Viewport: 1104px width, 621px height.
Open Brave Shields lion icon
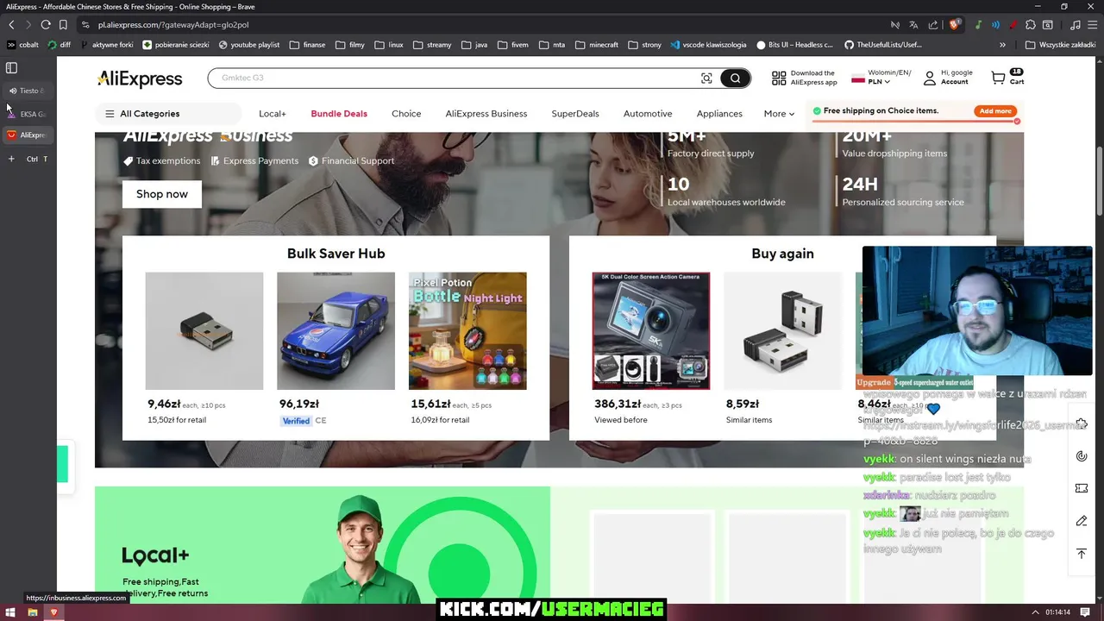pyautogui.click(x=955, y=24)
